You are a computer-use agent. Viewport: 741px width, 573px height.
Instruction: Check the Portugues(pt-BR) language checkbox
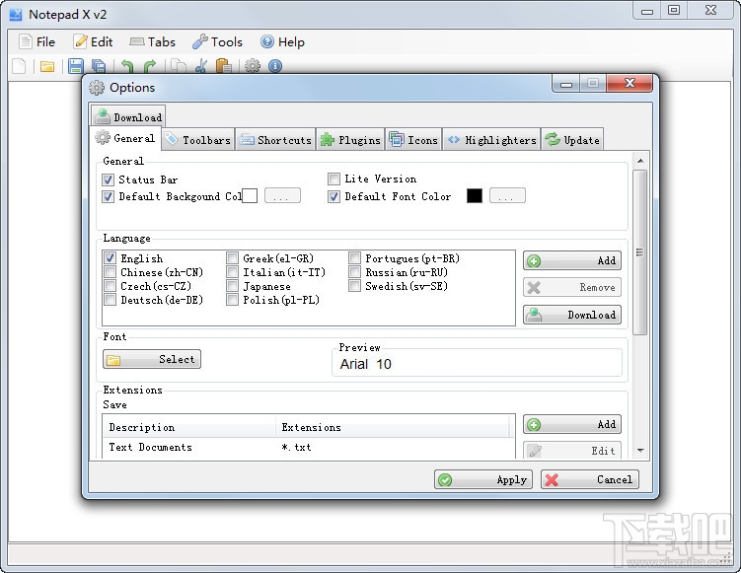pyautogui.click(x=354, y=258)
